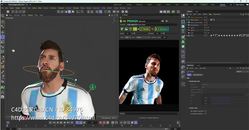Toggle the red crossed-eye icon beside Render
Viewport: 249px width, 130px height.
coord(152,29)
